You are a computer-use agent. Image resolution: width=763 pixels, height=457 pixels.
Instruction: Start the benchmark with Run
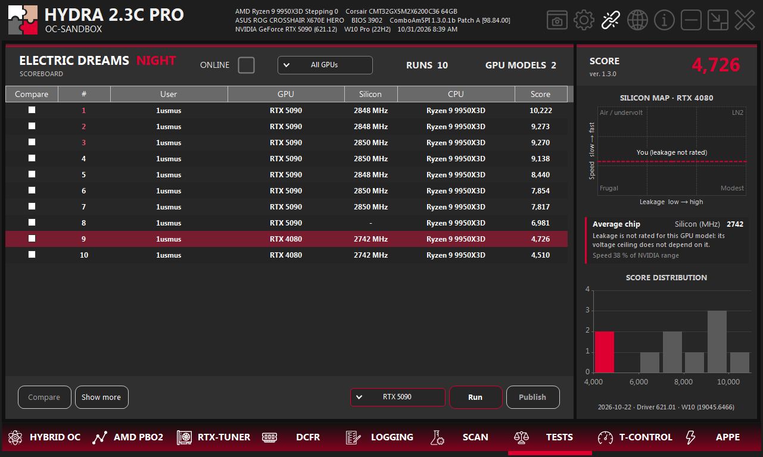pyautogui.click(x=475, y=397)
